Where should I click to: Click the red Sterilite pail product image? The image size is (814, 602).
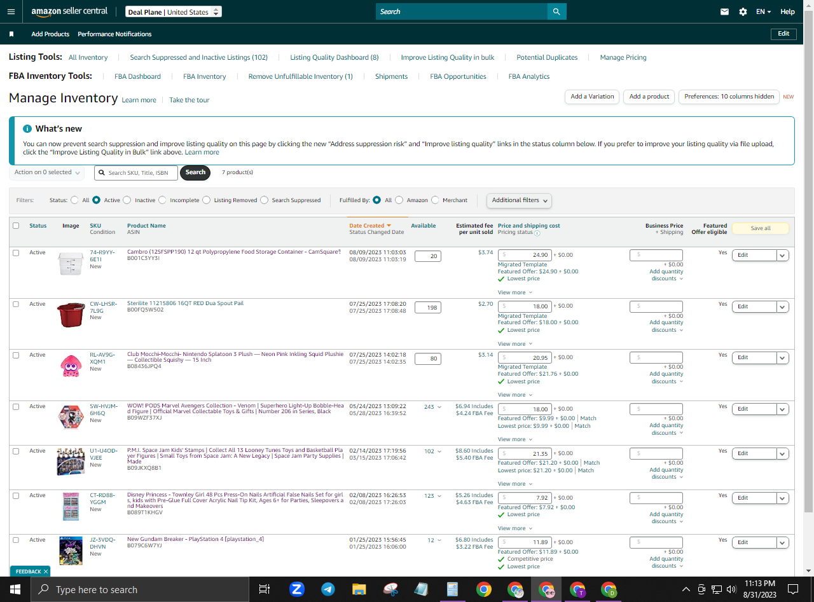71,315
